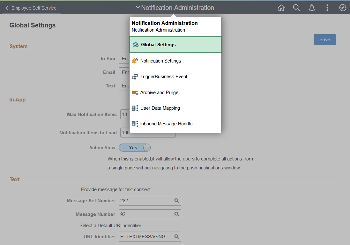Click the bell icon beside Notification Settings
Viewport: 350px width, 245px height.
(135, 60)
